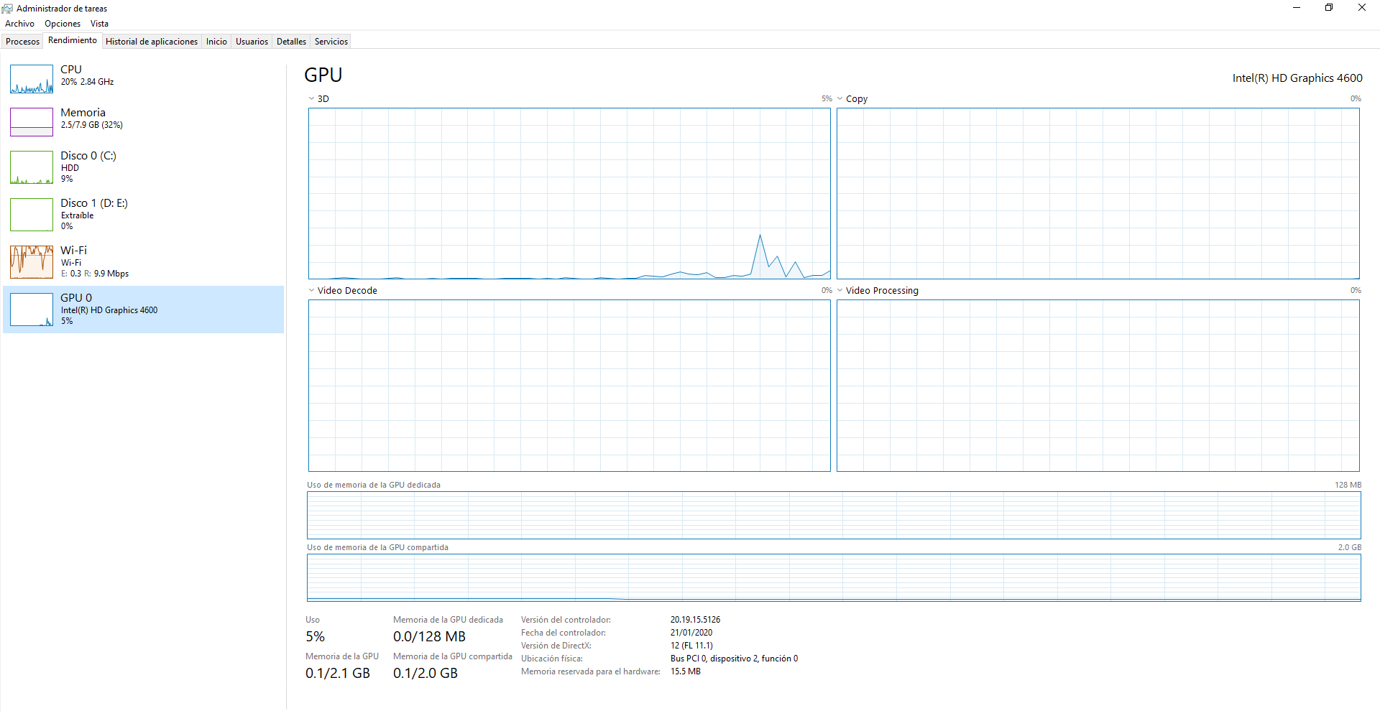
Task: Click the Intel(R) HD Graphics 4600 heading
Action: [x=1297, y=78]
